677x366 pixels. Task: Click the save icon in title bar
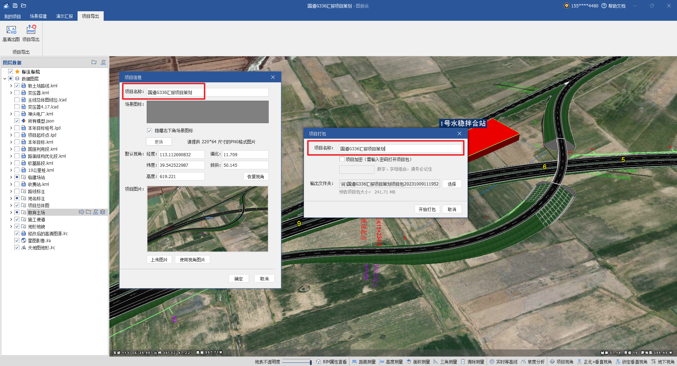(15, 6)
